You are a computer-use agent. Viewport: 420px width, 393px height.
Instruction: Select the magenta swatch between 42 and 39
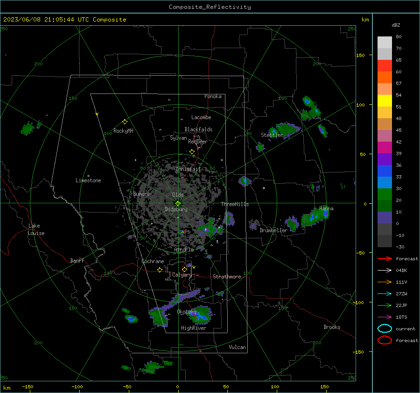(385, 148)
